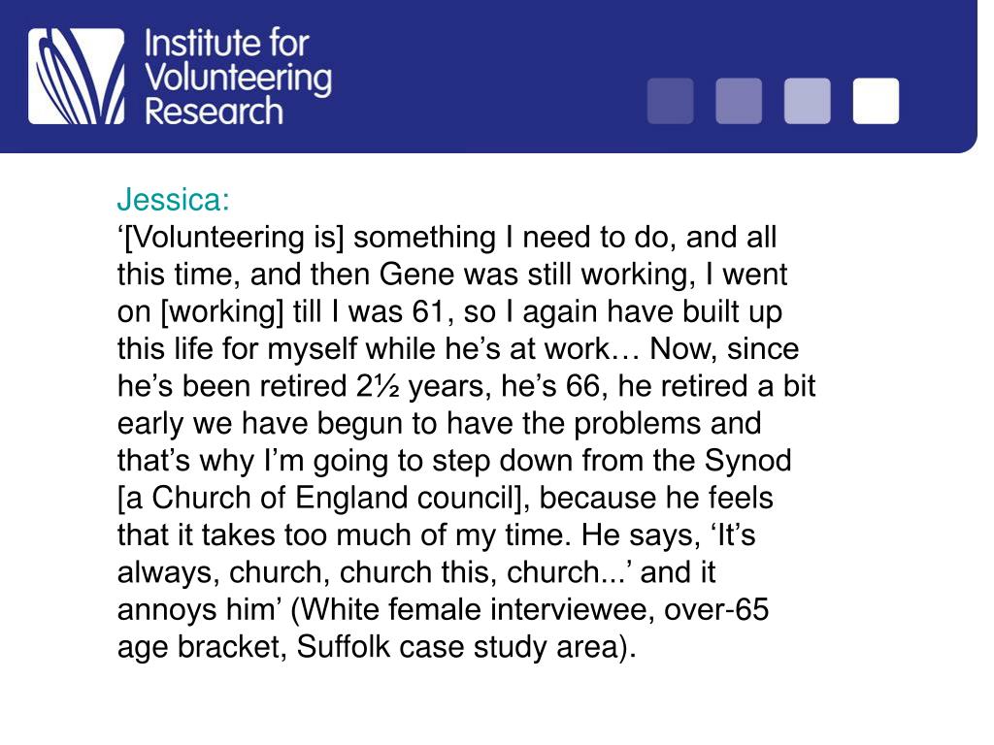Click the 'Institute for' logo text
Viewport: 994px width, 745px height.
coord(226,44)
